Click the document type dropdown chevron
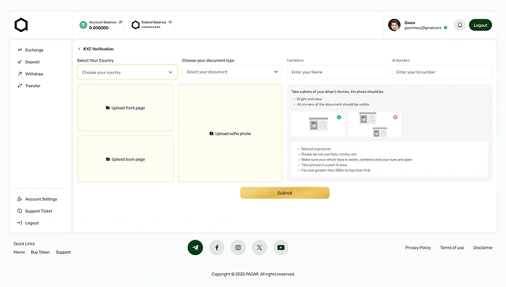Viewport: 506px width, 287px height. point(276,72)
